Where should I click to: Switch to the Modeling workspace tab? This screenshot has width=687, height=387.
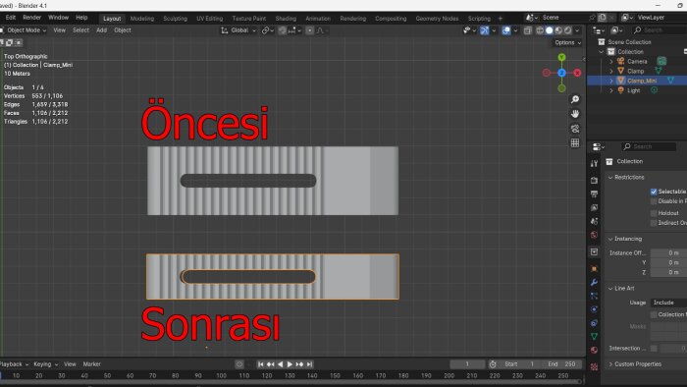point(142,19)
